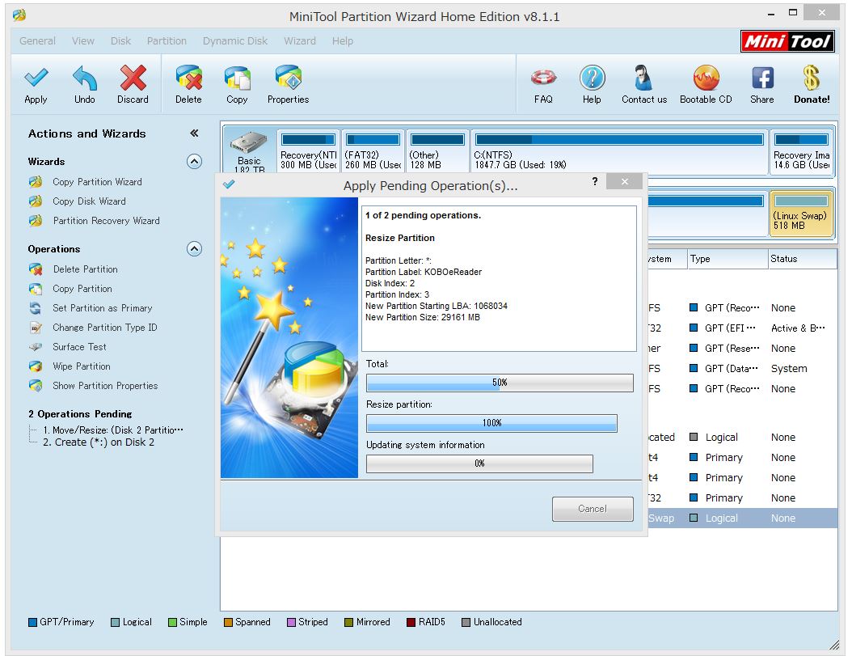Click the Donate dollar icon
The image size is (852, 656).
[812, 78]
